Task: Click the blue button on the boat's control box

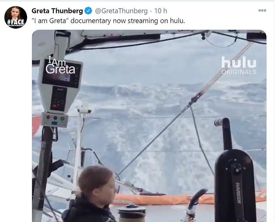Action: coord(55,117)
